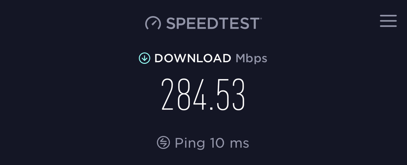407x165 pixels.
Task: Click the ping two-way arrows icon
Action: (x=163, y=142)
